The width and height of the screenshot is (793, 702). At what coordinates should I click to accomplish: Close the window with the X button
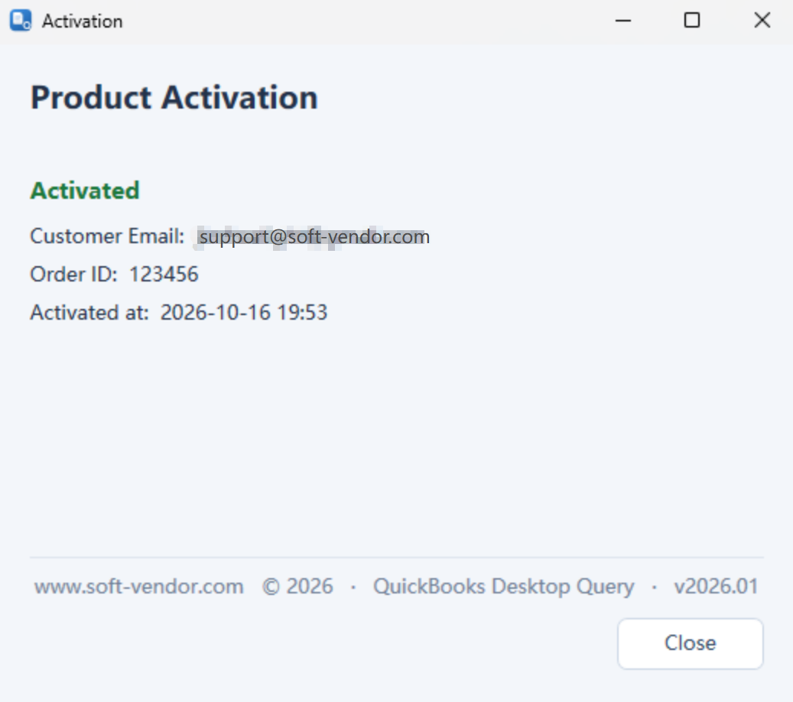pos(762,21)
